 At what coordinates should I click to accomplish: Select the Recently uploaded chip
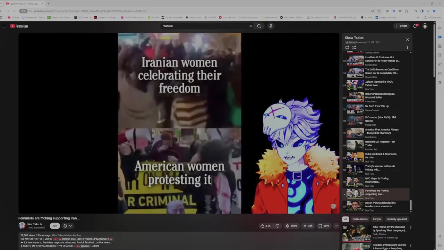coord(397,219)
